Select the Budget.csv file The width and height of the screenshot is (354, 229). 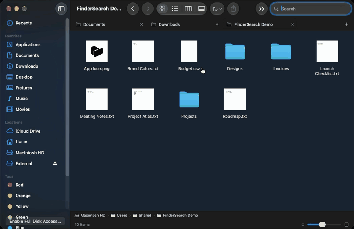189,56
